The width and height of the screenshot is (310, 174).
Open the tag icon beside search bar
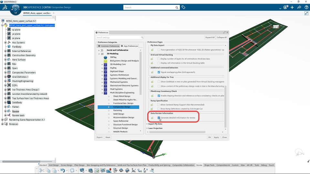tap(183, 7)
